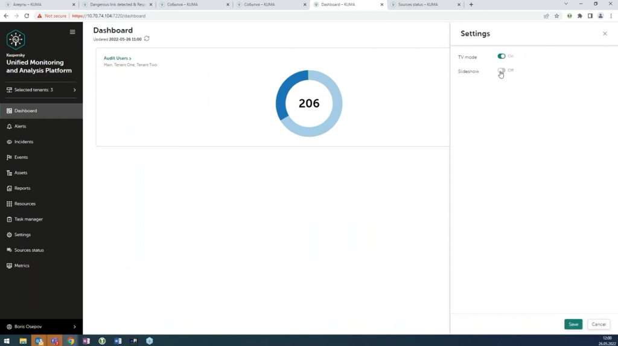Viewport: 618px width, 346px height.
Task: Open File Explorer from taskbar
Action: 23,341
